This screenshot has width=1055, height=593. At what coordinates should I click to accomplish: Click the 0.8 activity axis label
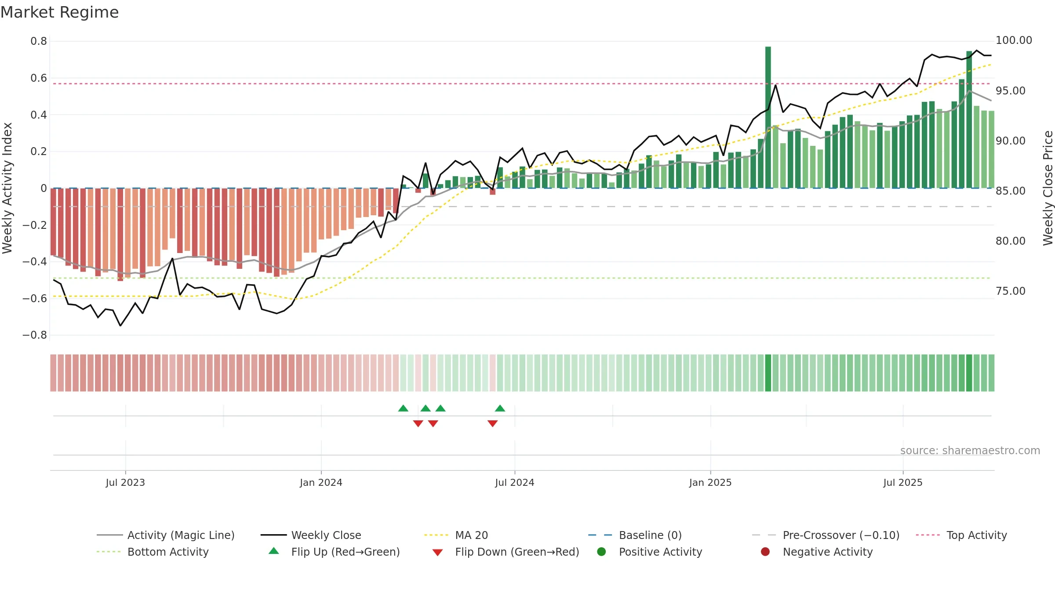pos(39,41)
